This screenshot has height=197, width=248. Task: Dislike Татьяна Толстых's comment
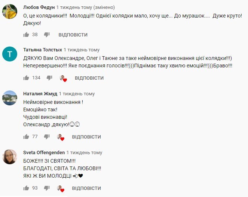tap(49, 78)
